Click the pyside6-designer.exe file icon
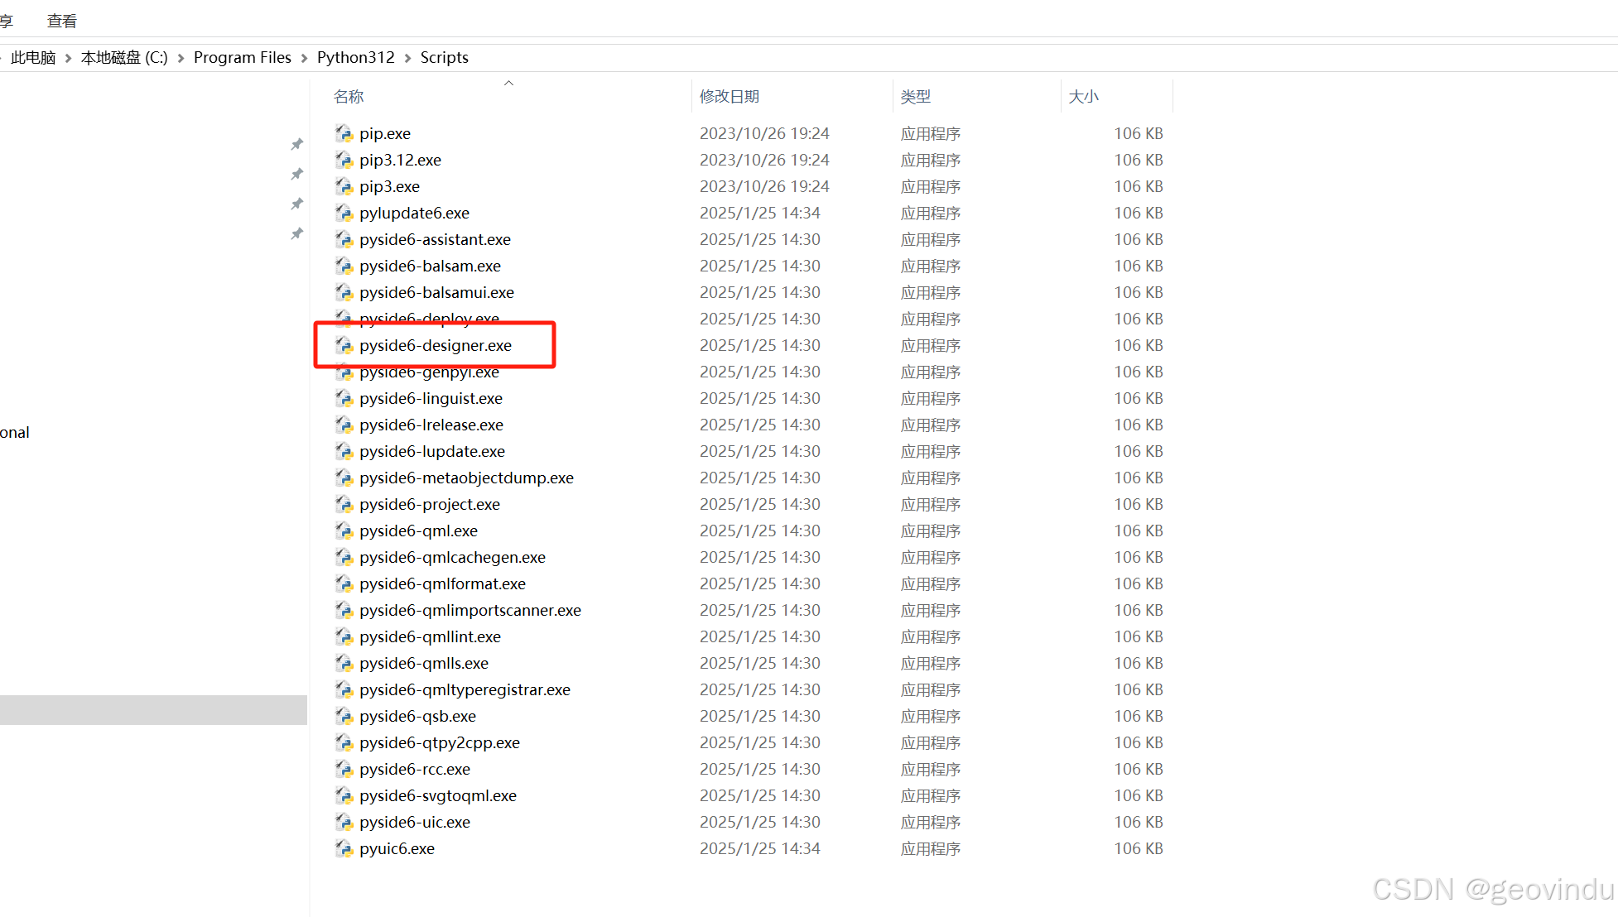The image size is (1618, 917). (344, 345)
